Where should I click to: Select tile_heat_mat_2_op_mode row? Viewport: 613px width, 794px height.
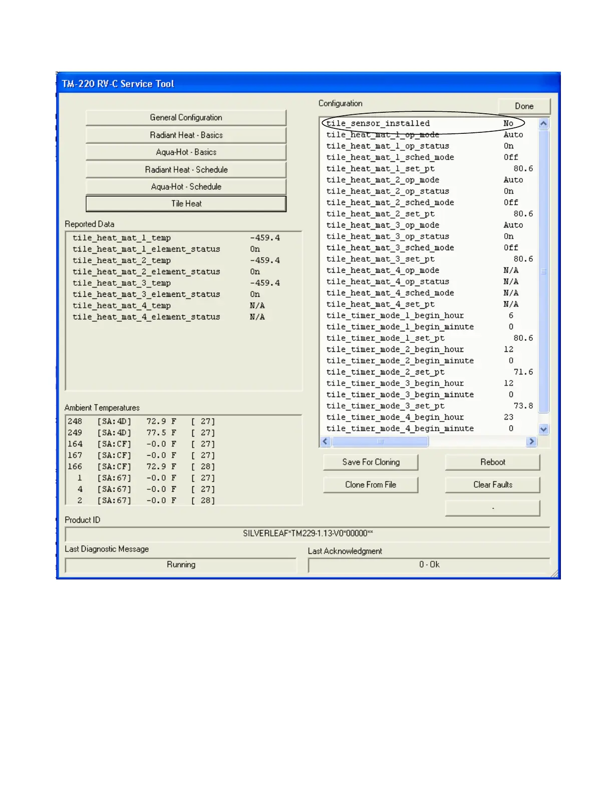point(429,180)
